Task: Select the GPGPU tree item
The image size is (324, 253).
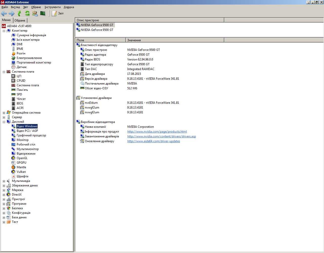Action: coord(22,163)
